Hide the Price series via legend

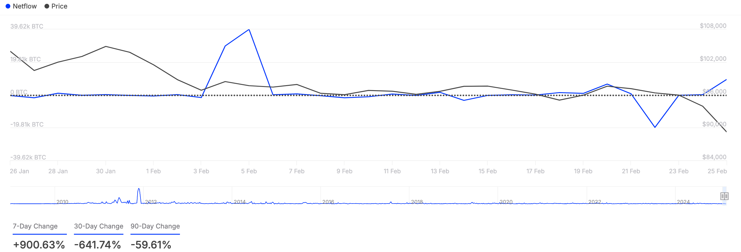click(x=56, y=6)
